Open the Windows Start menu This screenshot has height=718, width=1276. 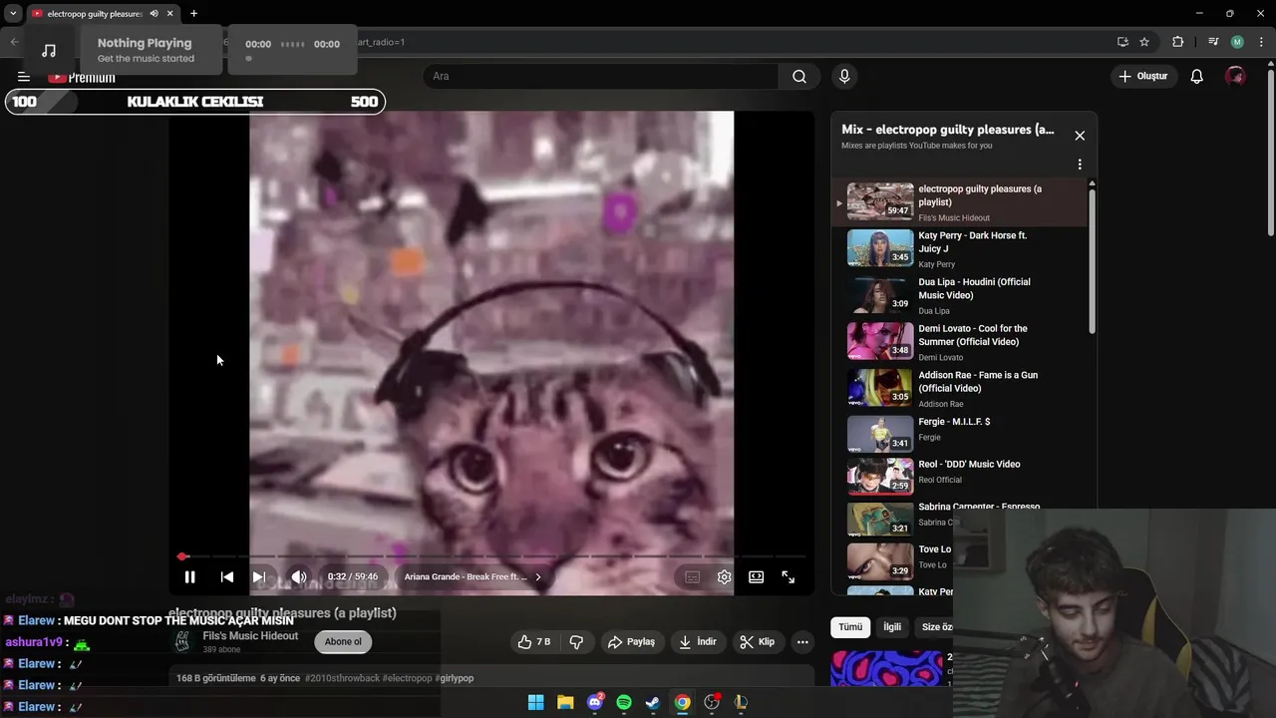535,702
